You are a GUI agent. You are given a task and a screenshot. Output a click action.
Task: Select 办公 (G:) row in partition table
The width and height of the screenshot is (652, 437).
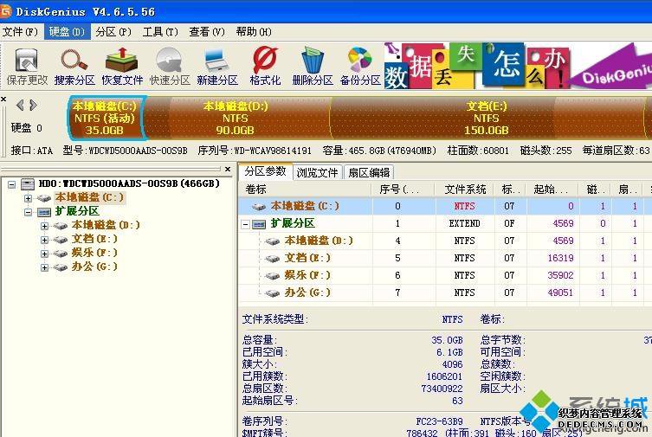(x=445, y=292)
